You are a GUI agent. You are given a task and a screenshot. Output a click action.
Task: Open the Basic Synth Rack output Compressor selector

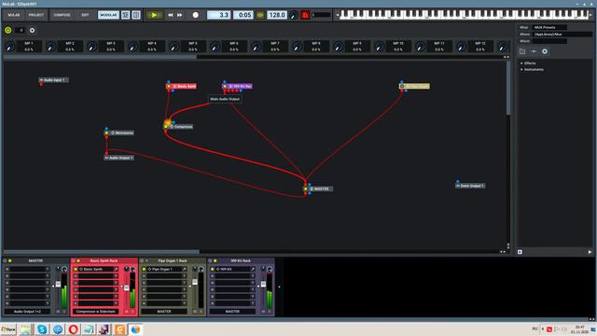point(95,312)
